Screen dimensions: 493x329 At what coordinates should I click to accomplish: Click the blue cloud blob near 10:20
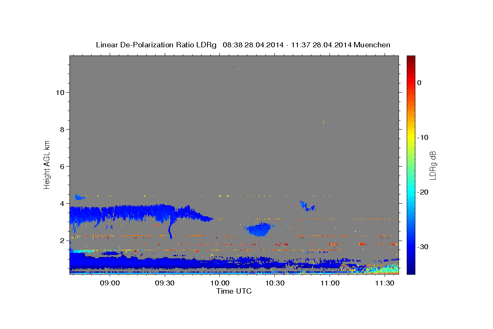pyautogui.click(x=259, y=229)
